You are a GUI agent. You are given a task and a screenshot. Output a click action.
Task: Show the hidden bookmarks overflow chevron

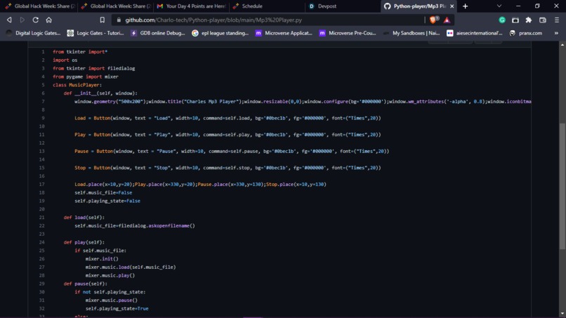pos(556,33)
